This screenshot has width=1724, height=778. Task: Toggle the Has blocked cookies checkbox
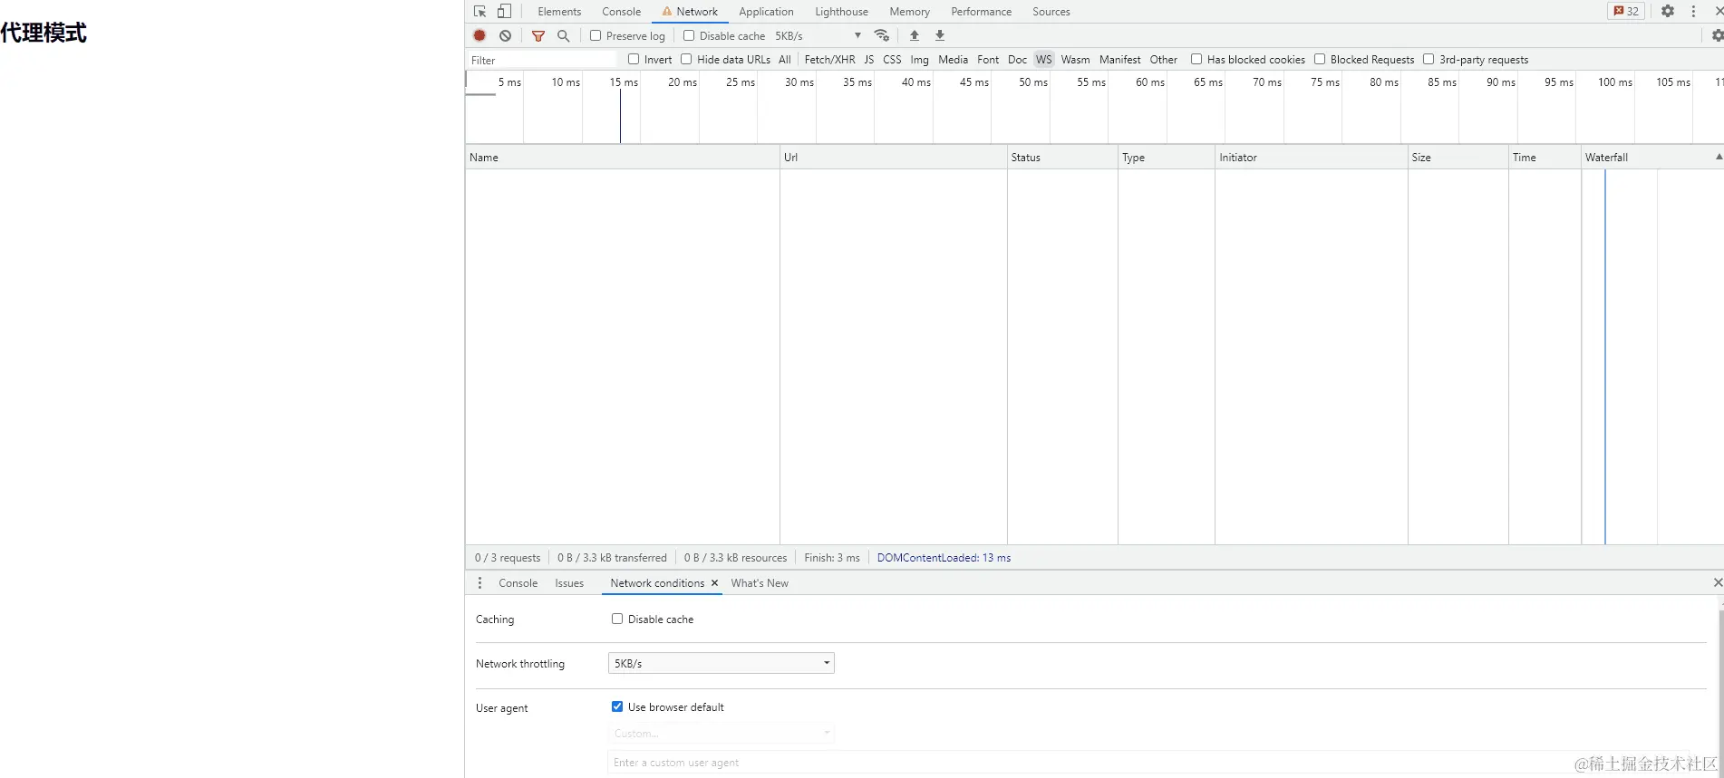coord(1196,59)
